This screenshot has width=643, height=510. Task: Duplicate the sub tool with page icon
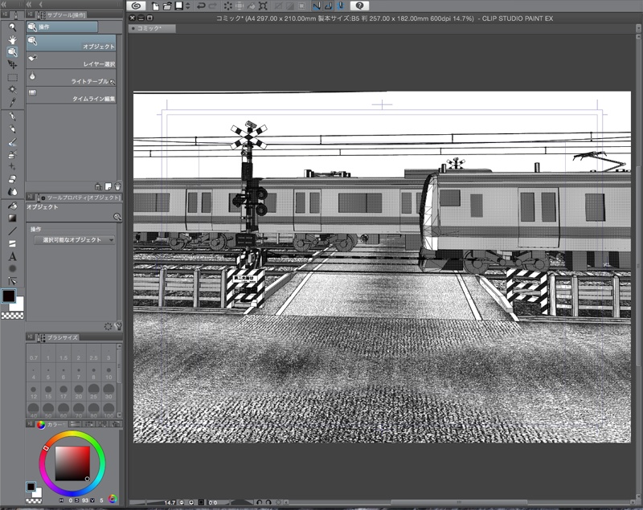click(x=109, y=187)
